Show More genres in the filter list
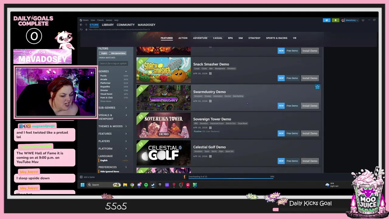The width and height of the screenshot is (389, 219). 106,101
